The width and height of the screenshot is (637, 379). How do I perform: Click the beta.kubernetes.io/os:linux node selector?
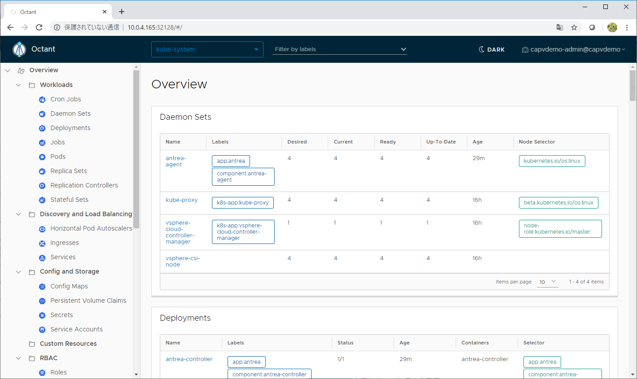click(558, 203)
